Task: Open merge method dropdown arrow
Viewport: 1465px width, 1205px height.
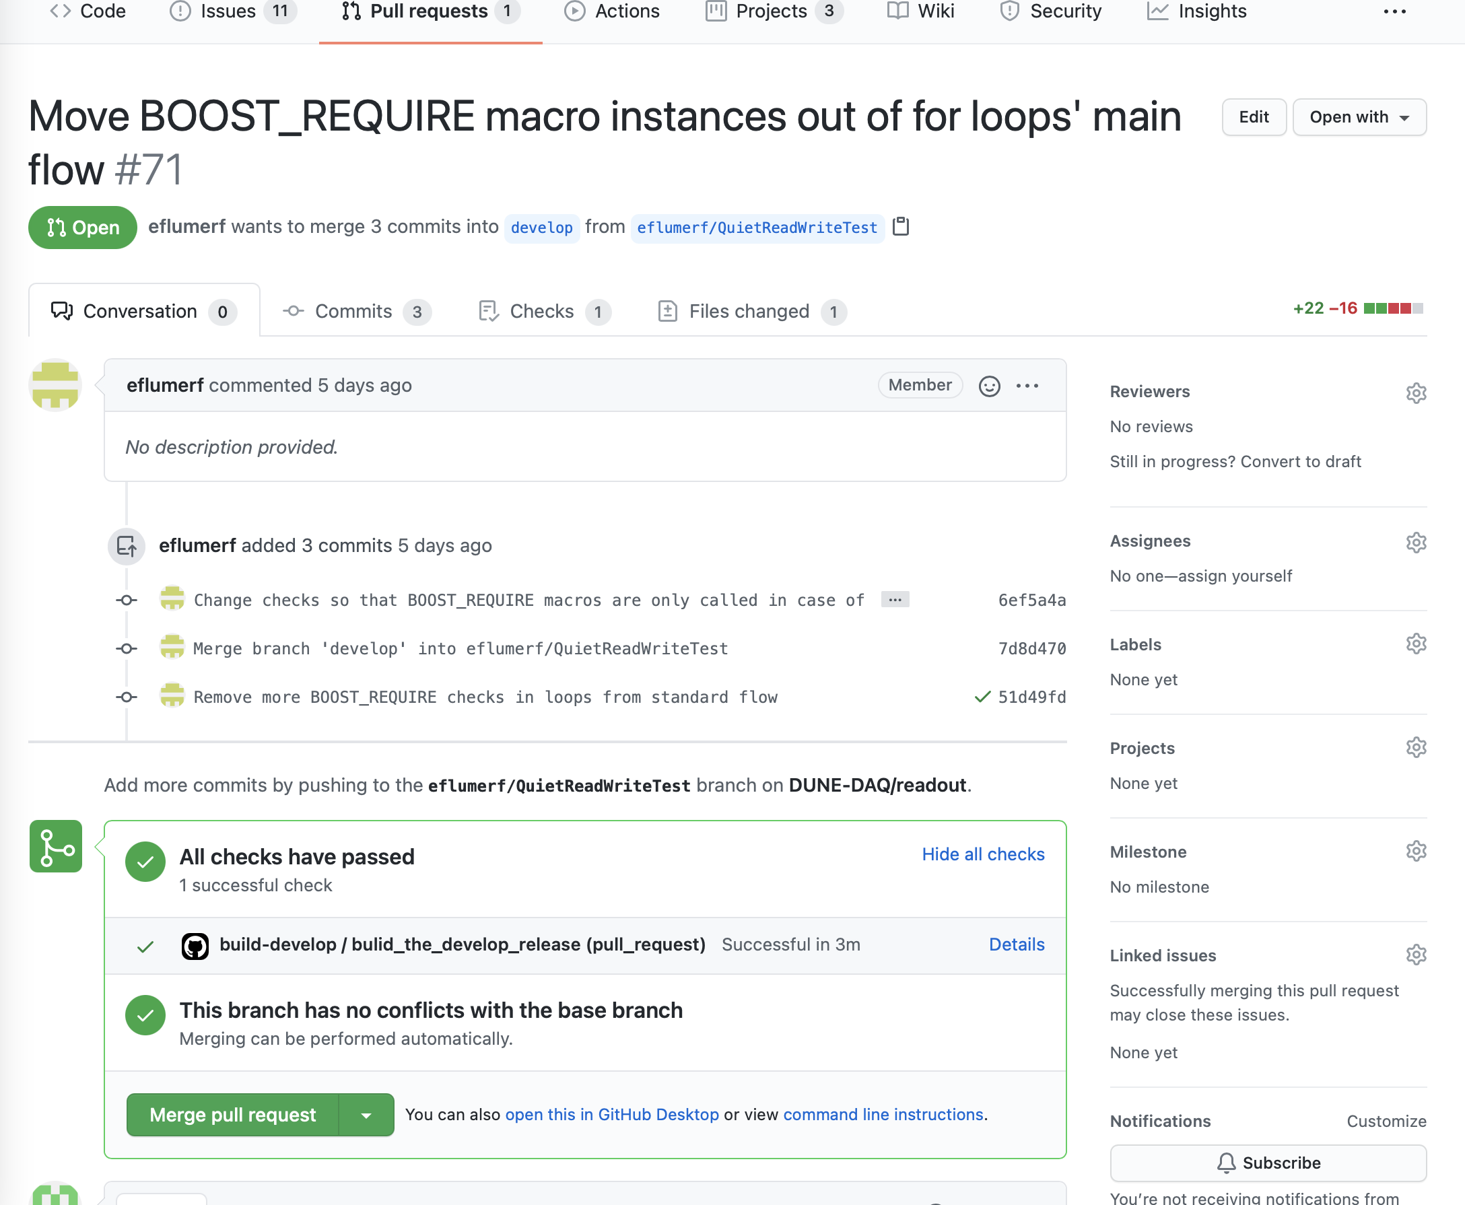Action: coord(366,1115)
